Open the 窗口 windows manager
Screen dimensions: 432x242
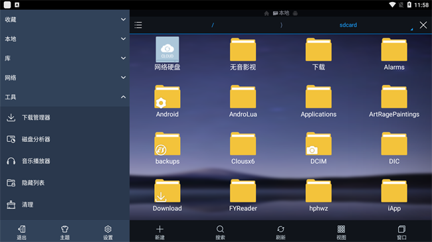pos(401,232)
